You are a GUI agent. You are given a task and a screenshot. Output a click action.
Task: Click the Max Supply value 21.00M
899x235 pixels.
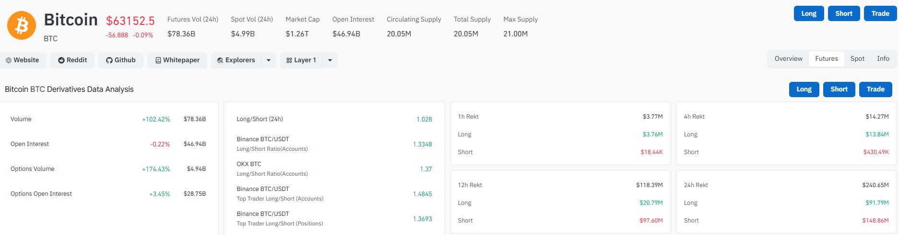click(516, 34)
